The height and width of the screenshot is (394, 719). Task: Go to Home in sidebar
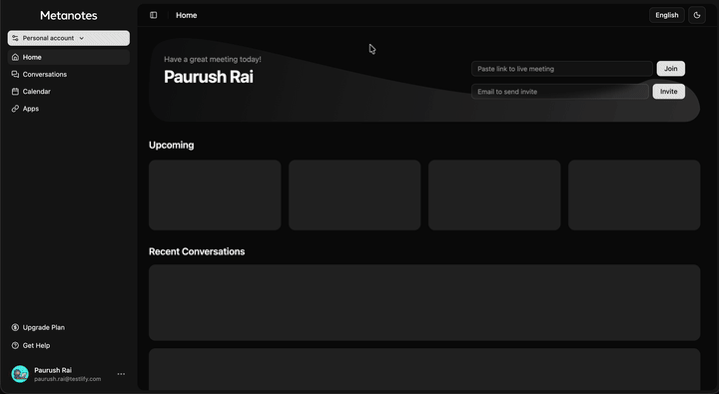tap(68, 57)
